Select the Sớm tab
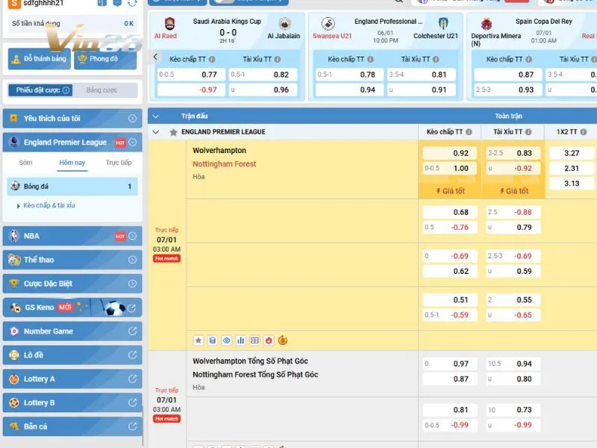597x448 pixels. pos(25,163)
